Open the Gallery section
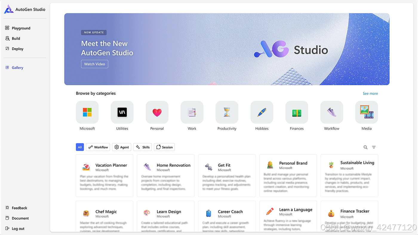 coord(14,68)
